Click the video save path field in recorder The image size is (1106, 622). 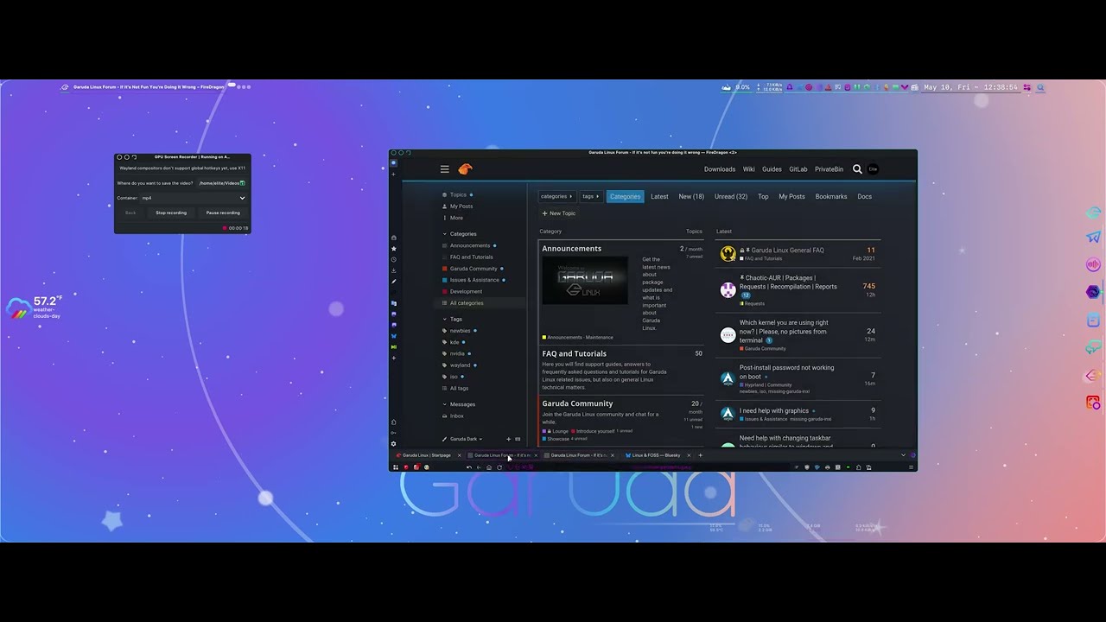(x=222, y=183)
